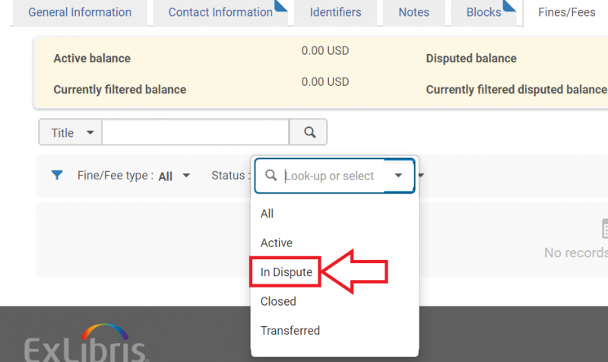This screenshot has height=362, width=608.
Task: Open the Identifiers tab
Action: [x=335, y=12]
